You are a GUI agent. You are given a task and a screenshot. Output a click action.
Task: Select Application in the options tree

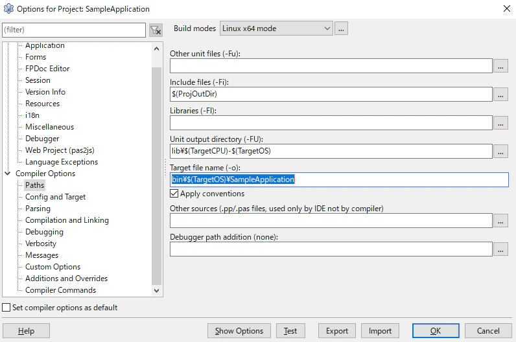[45, 45]
